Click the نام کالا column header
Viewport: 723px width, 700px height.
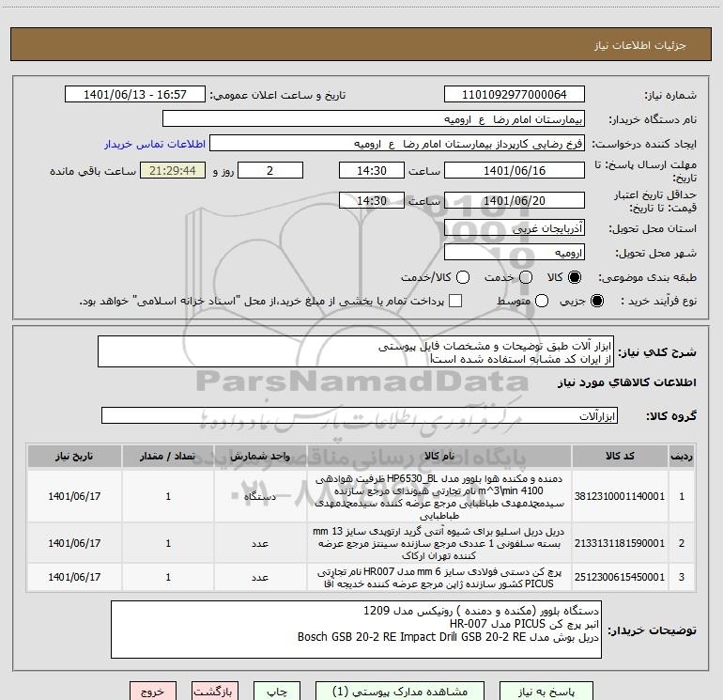coord(439,456)
